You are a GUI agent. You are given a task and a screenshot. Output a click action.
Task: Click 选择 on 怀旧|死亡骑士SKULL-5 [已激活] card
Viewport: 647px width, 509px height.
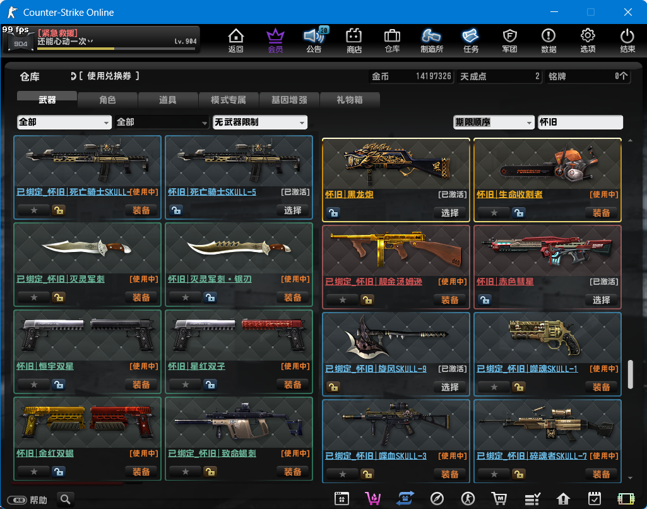pos(292,210)
